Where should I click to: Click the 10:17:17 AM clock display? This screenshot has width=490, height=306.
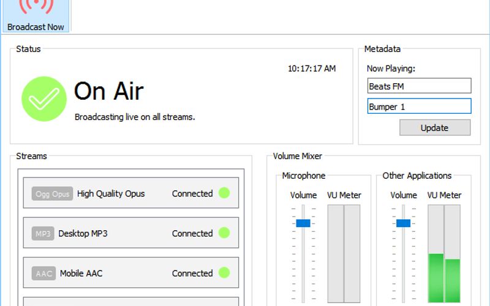click(x=312, y=69)
